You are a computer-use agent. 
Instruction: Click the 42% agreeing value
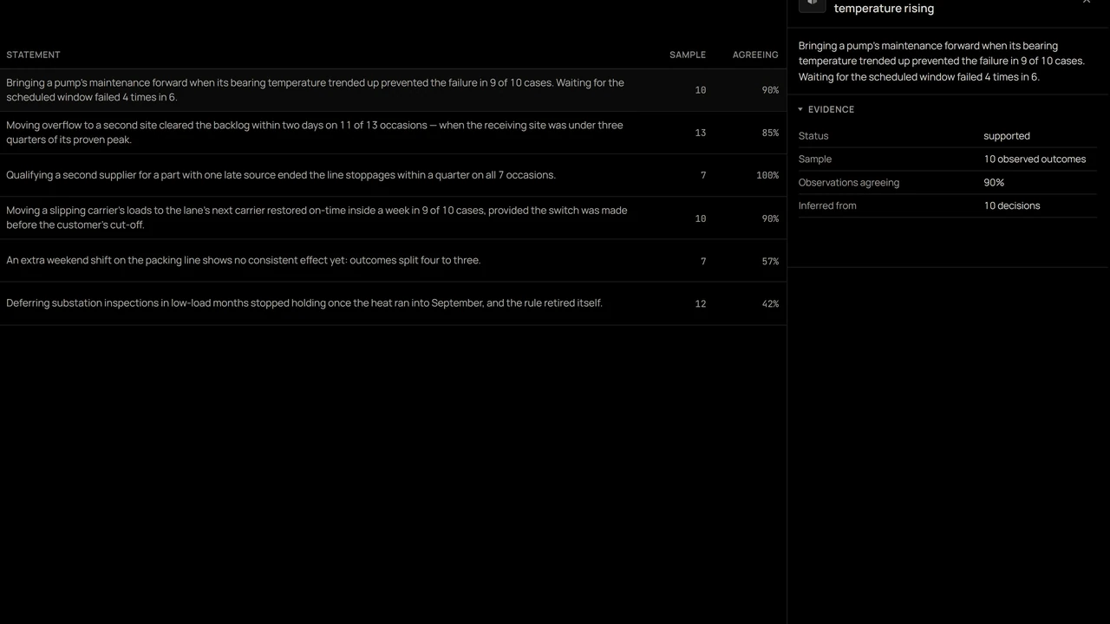tap(770, 304)
